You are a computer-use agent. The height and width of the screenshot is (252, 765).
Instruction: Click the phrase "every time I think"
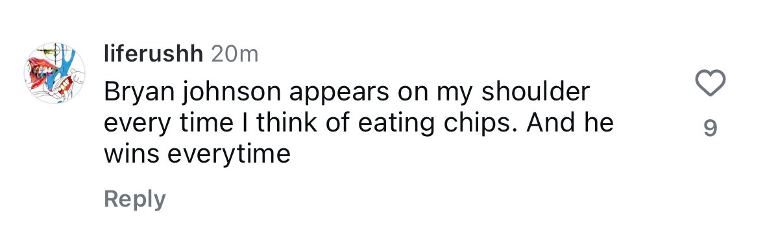[x=210, y=124]
